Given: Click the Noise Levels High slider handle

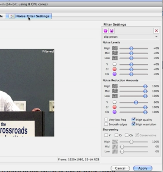Looking at the screenshot, I should (131, 48).
